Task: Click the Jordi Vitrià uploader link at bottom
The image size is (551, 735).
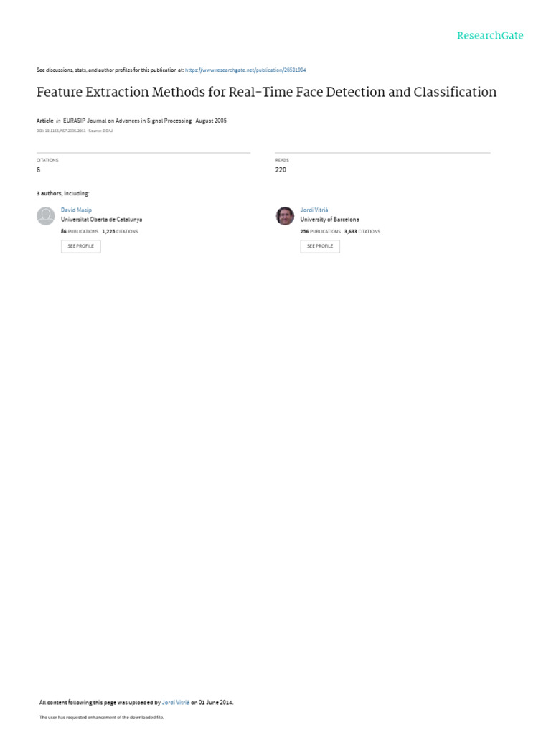Action: [176, 703]
